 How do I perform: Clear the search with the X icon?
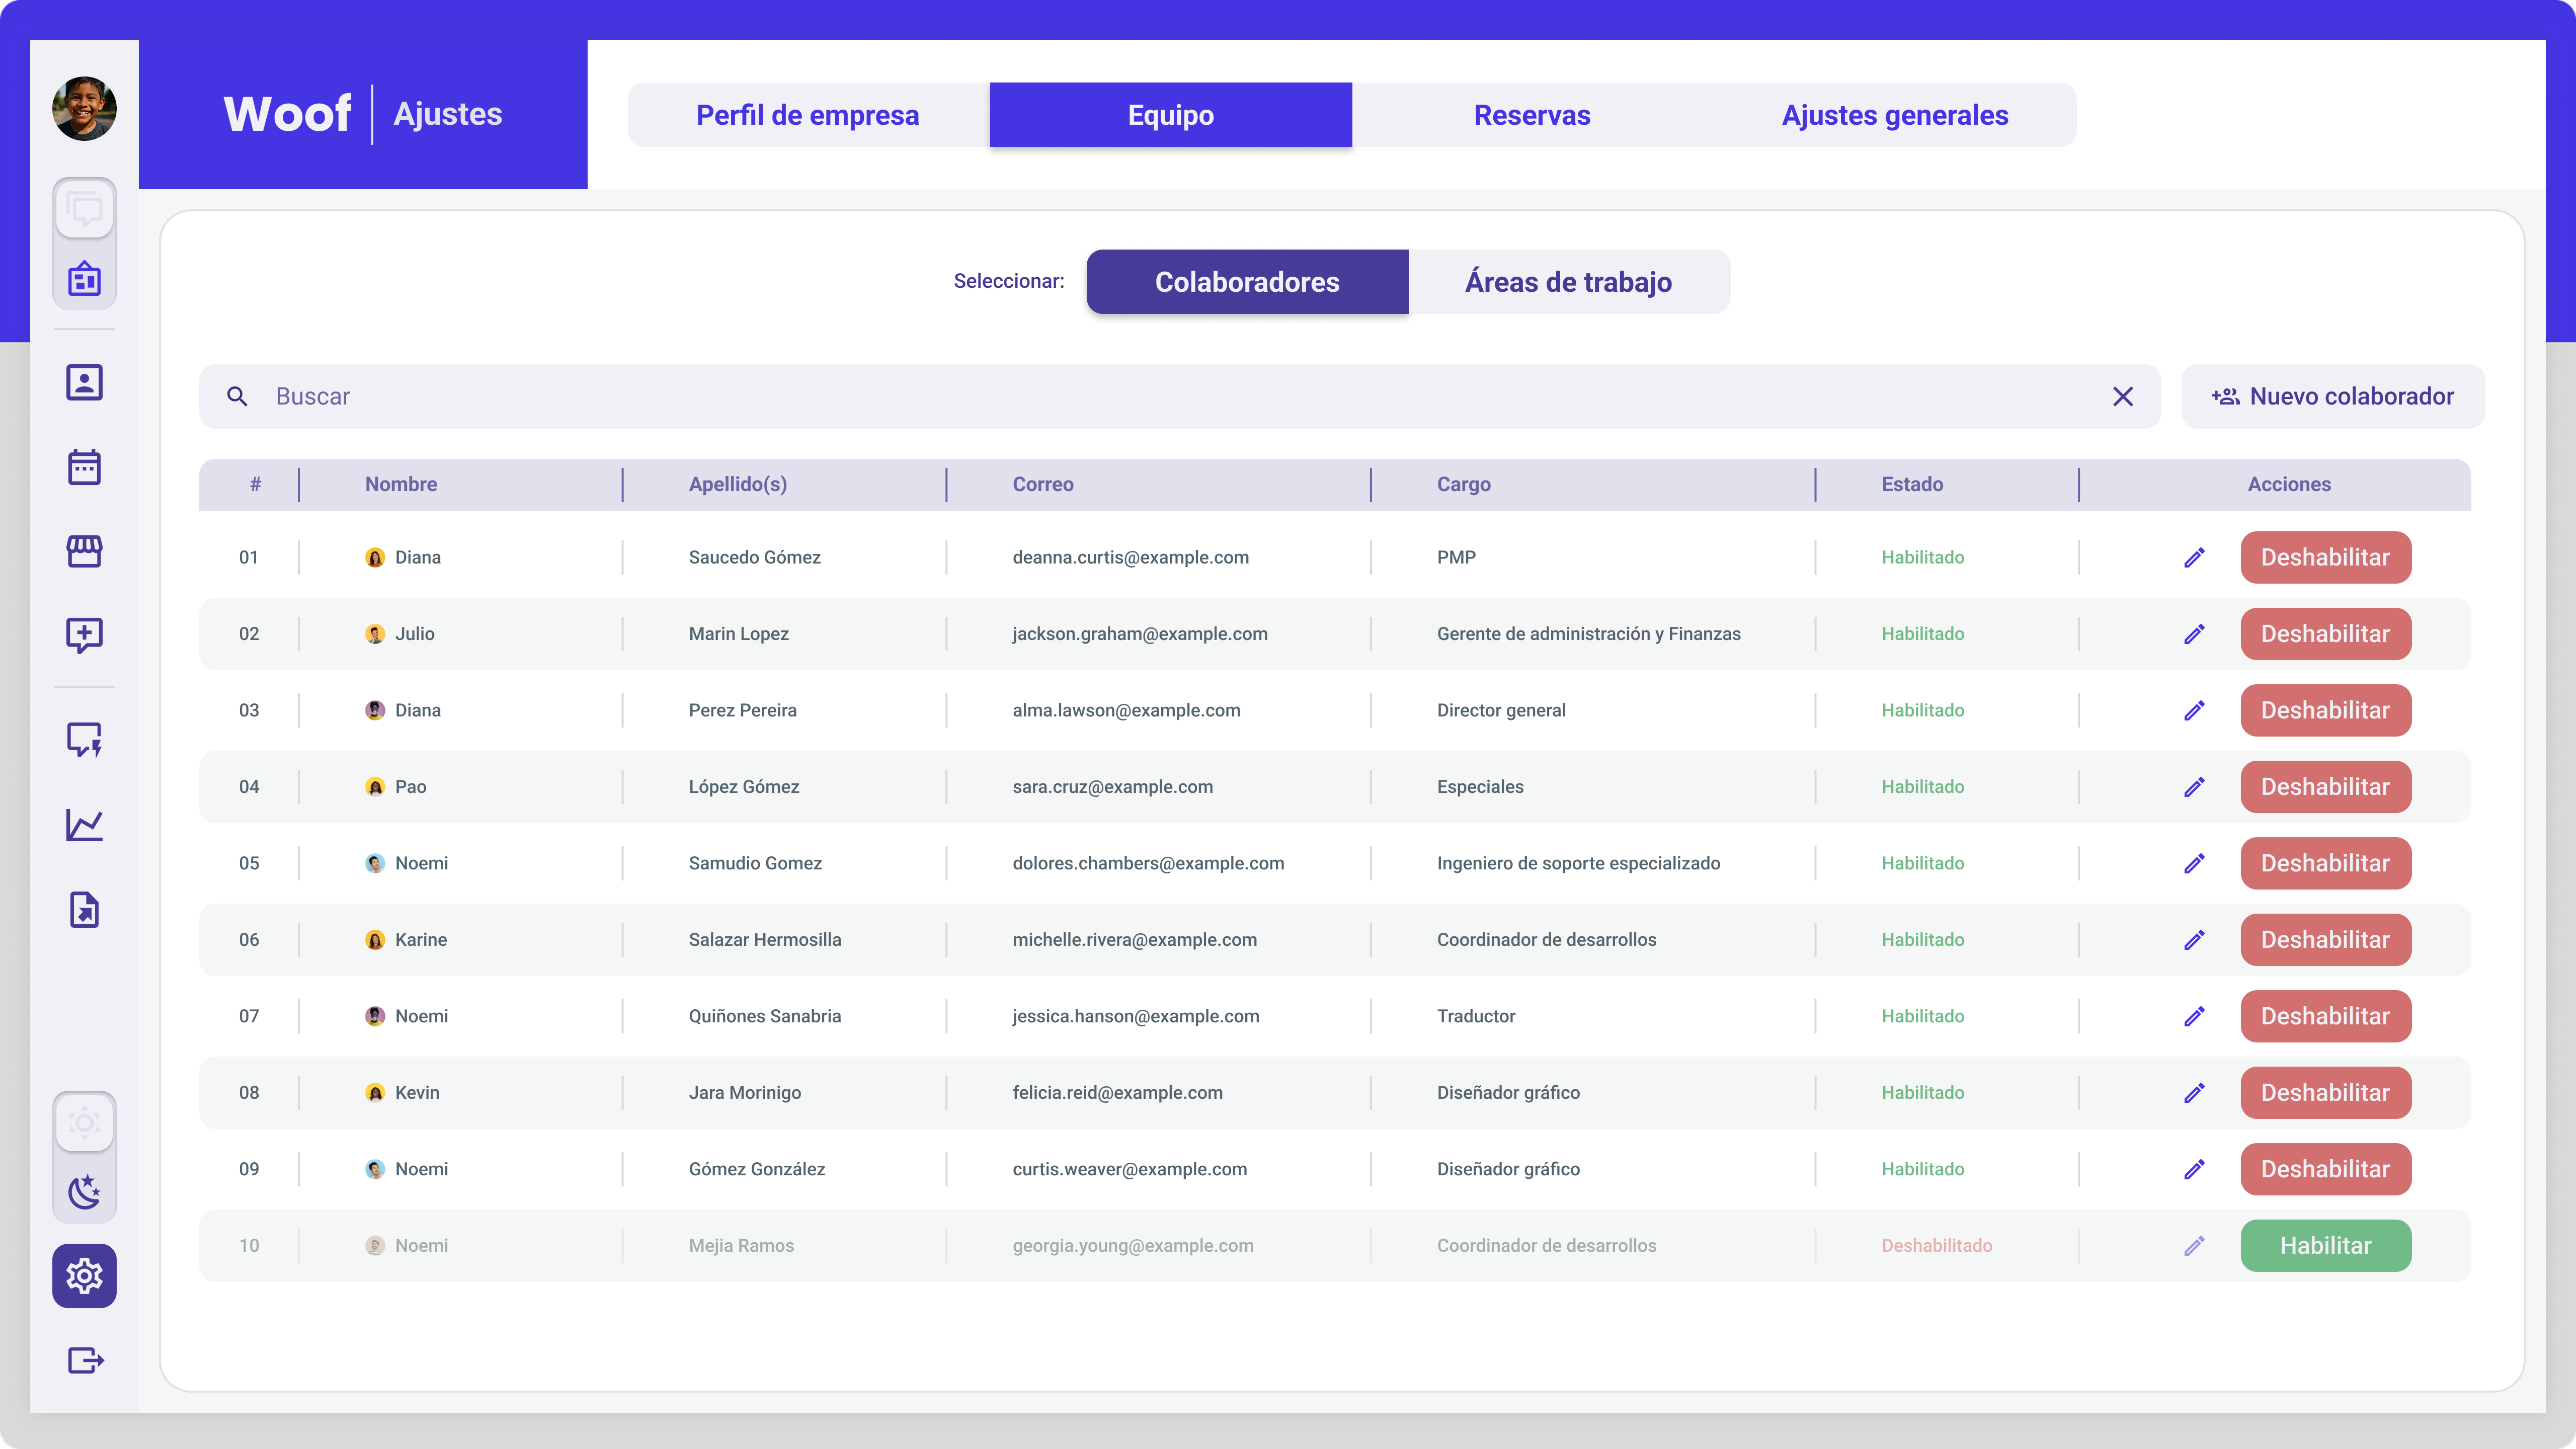[2122, 396]
